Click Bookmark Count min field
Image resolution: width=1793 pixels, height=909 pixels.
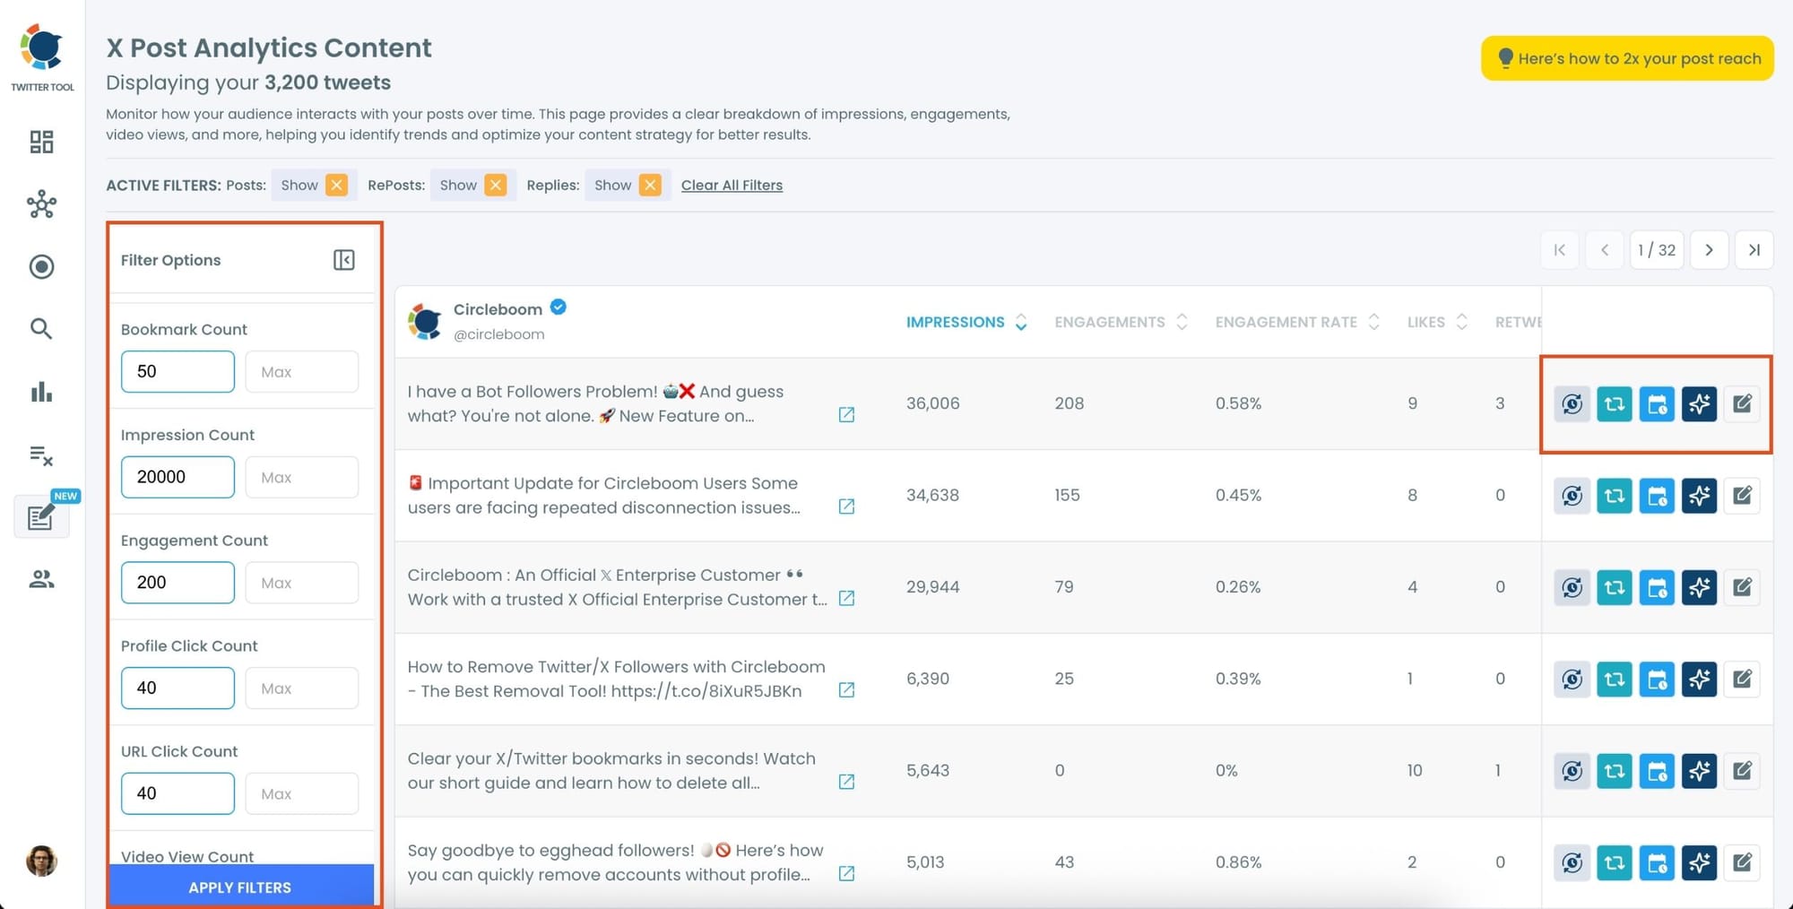[178, 371]
